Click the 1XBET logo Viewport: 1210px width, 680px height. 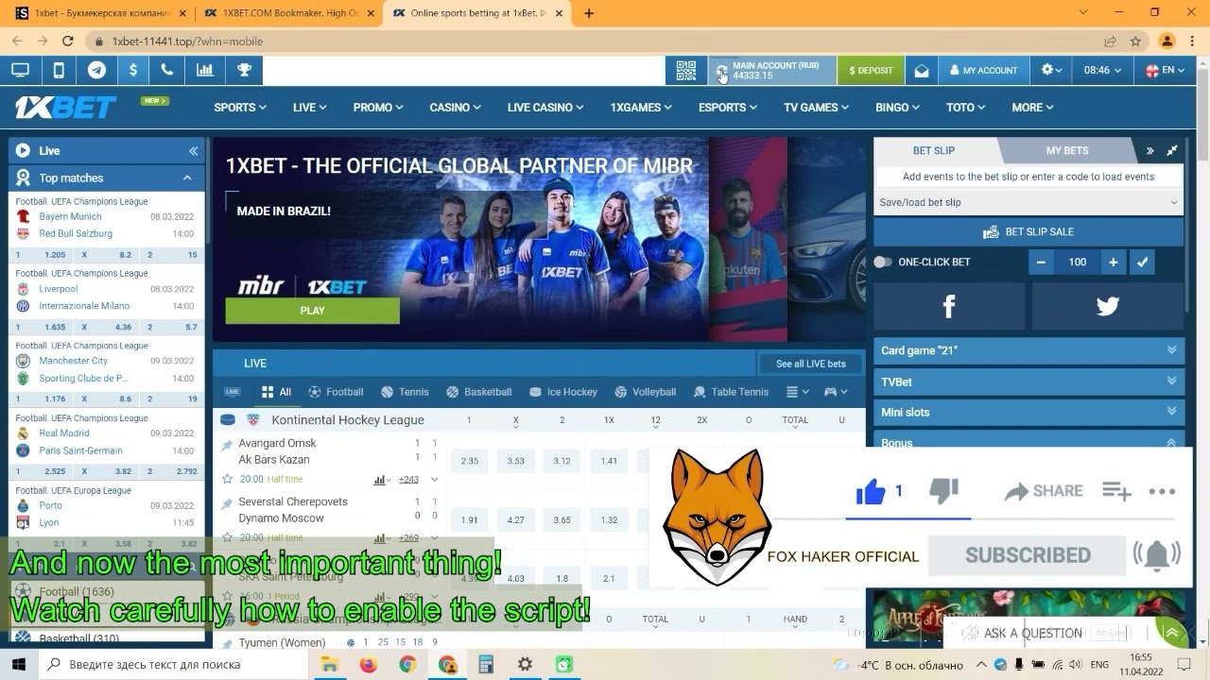coord(65,107)
